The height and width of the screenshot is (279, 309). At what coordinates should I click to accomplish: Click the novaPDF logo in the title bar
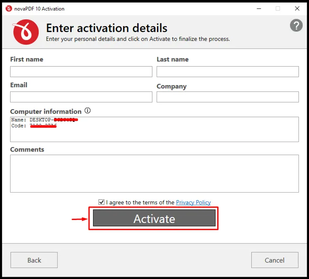(9, 8)
